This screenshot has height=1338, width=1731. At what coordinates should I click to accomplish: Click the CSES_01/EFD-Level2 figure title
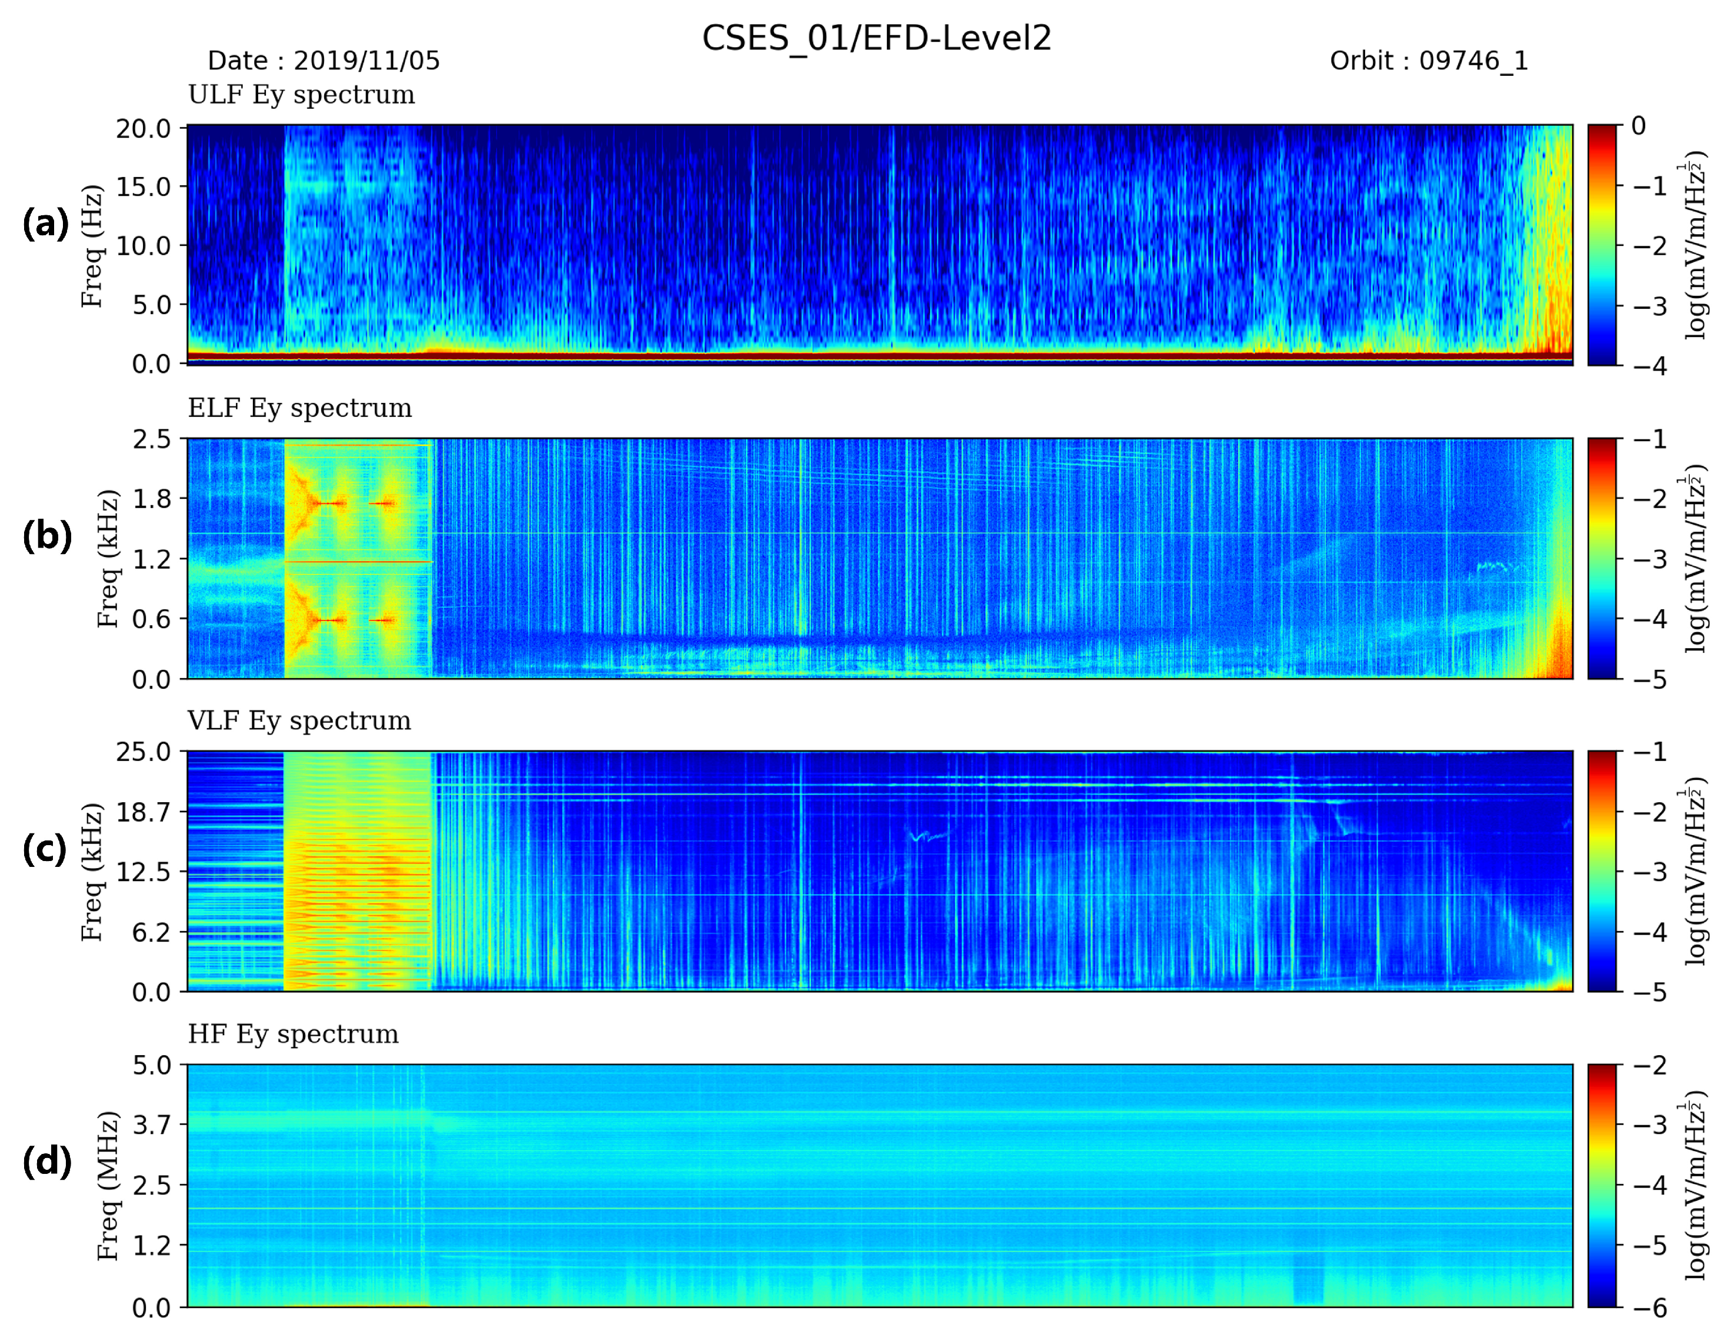click(876, 38)
